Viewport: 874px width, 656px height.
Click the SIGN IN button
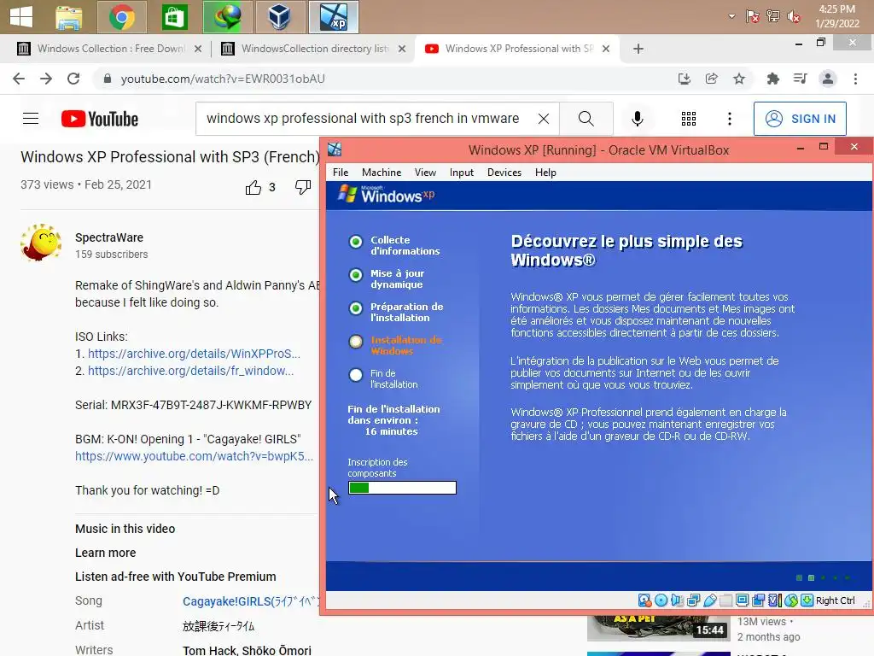pyautogui.click(x=800, y=118)
